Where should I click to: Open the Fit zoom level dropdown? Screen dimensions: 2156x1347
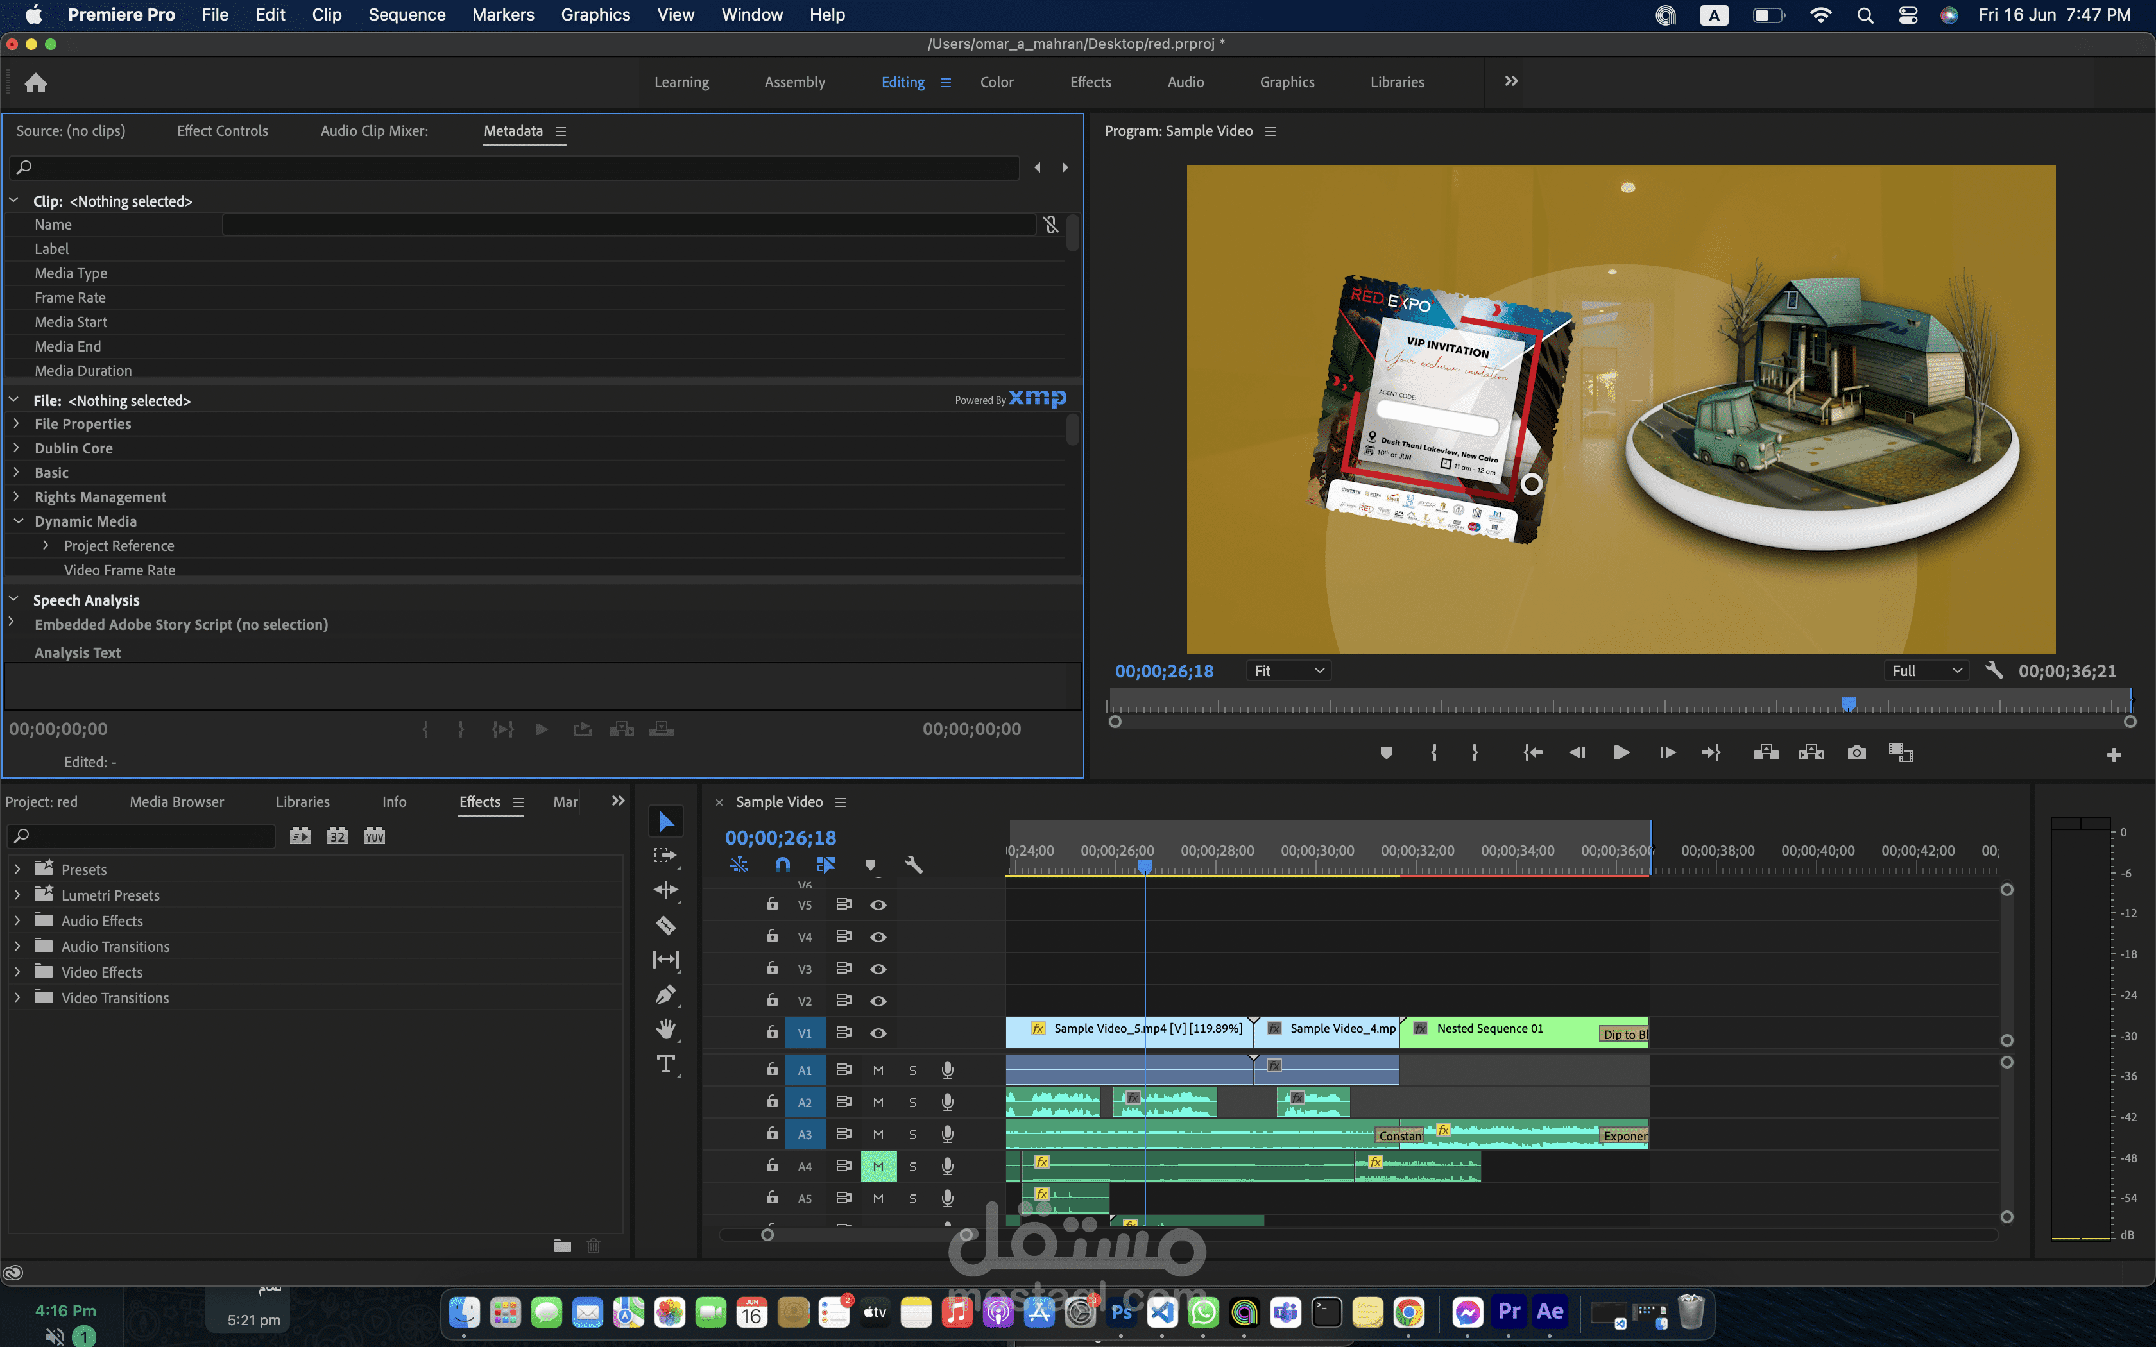point(1288,671)
